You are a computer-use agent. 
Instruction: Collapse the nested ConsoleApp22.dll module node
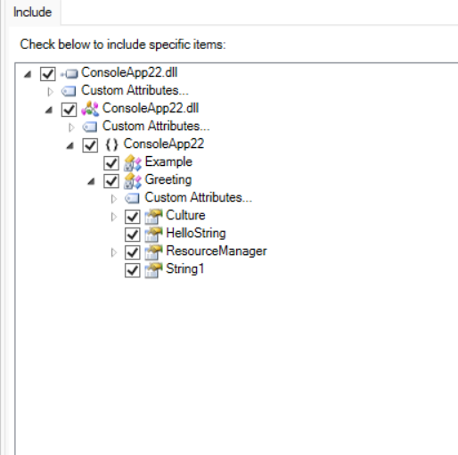coord(49,110)
